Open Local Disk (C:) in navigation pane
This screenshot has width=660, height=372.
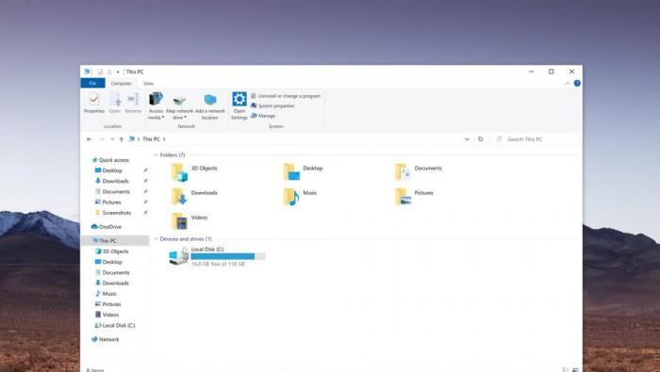115,325
